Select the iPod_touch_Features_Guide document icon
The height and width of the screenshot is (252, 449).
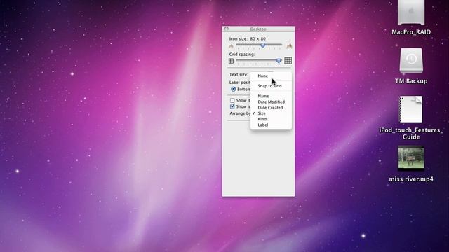tap(411, 109)
